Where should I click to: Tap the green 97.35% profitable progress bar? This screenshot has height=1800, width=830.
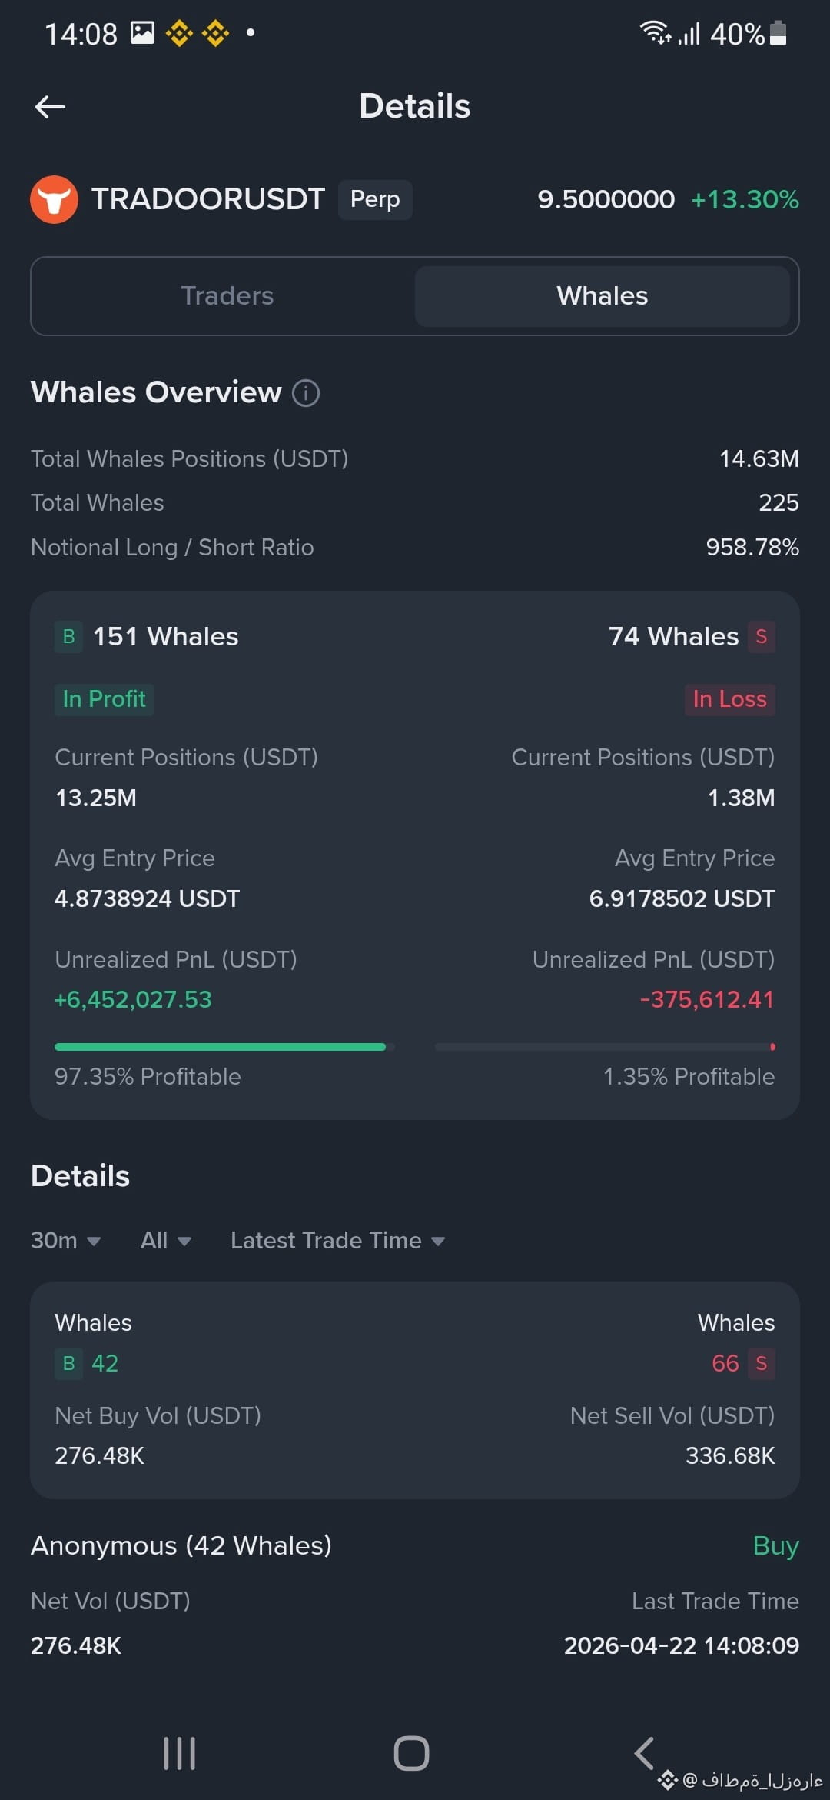pos(221,1047)
